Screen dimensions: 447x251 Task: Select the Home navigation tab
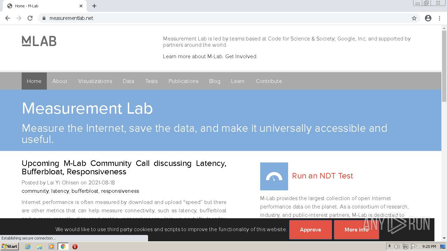34,81
